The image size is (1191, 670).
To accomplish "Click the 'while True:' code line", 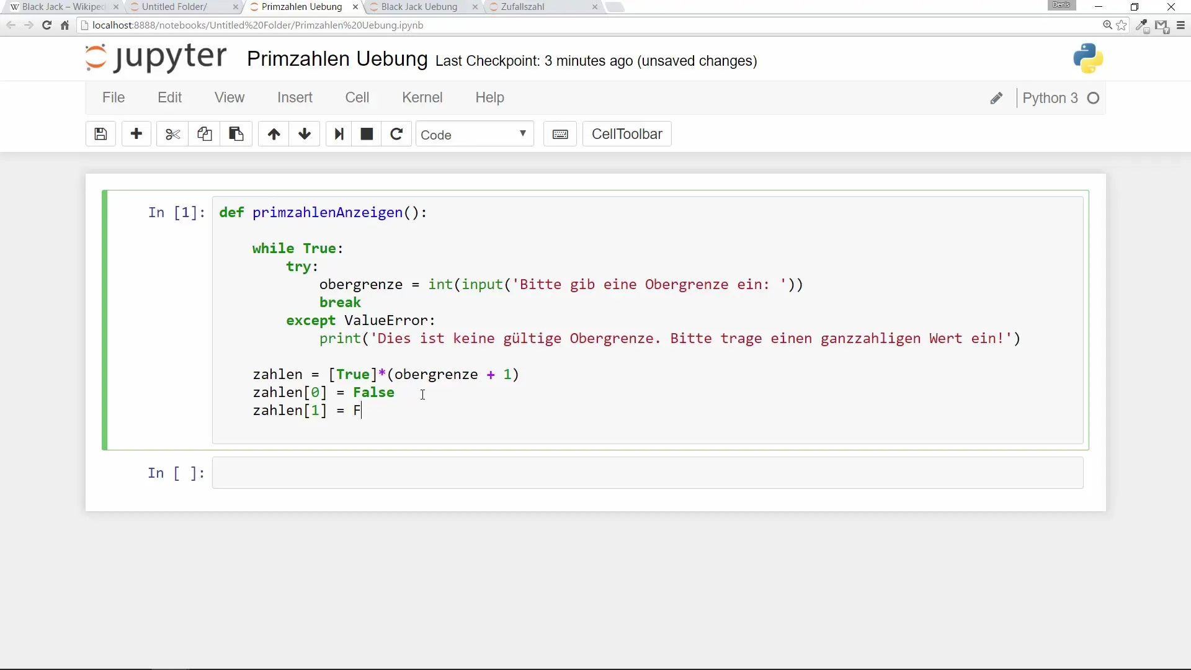I will point(298,249).
